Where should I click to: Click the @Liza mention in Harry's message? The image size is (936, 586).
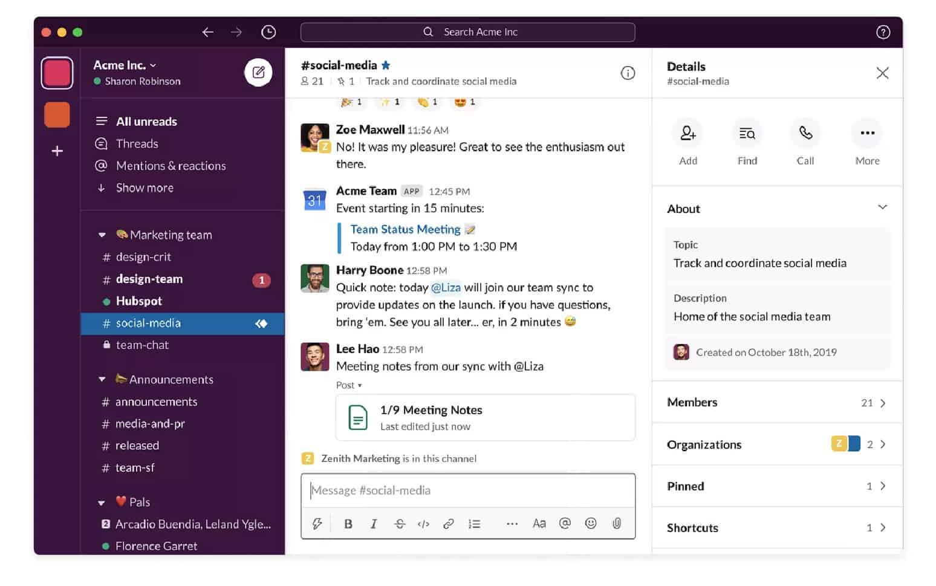pyautogui.click(x=446, y=288)
